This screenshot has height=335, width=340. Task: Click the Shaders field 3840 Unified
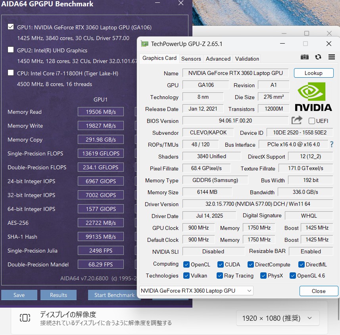click(211, 156)
